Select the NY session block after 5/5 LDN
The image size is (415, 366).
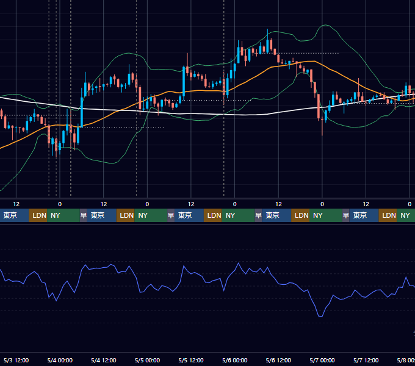238,215
